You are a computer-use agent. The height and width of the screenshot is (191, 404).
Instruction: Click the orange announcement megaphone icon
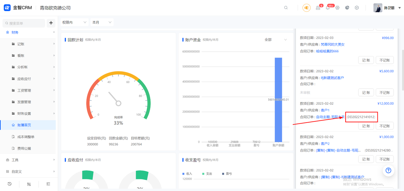(306, 8)
